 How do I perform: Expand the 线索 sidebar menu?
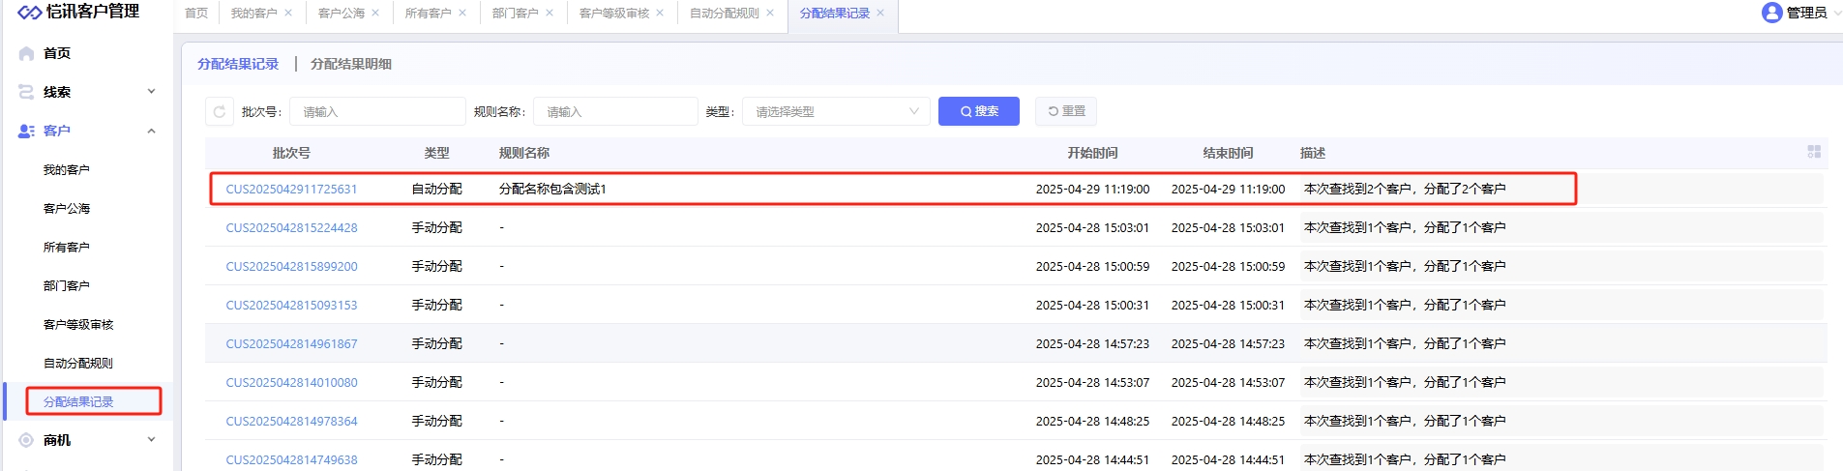(x=151, y=92)
